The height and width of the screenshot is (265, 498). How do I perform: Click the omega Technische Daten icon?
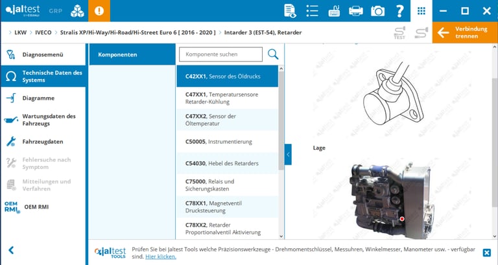pos(11,76)
